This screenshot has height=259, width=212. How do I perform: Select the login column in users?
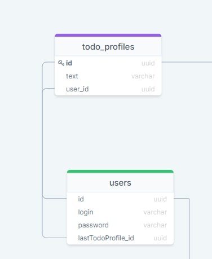tap(120, 212)
